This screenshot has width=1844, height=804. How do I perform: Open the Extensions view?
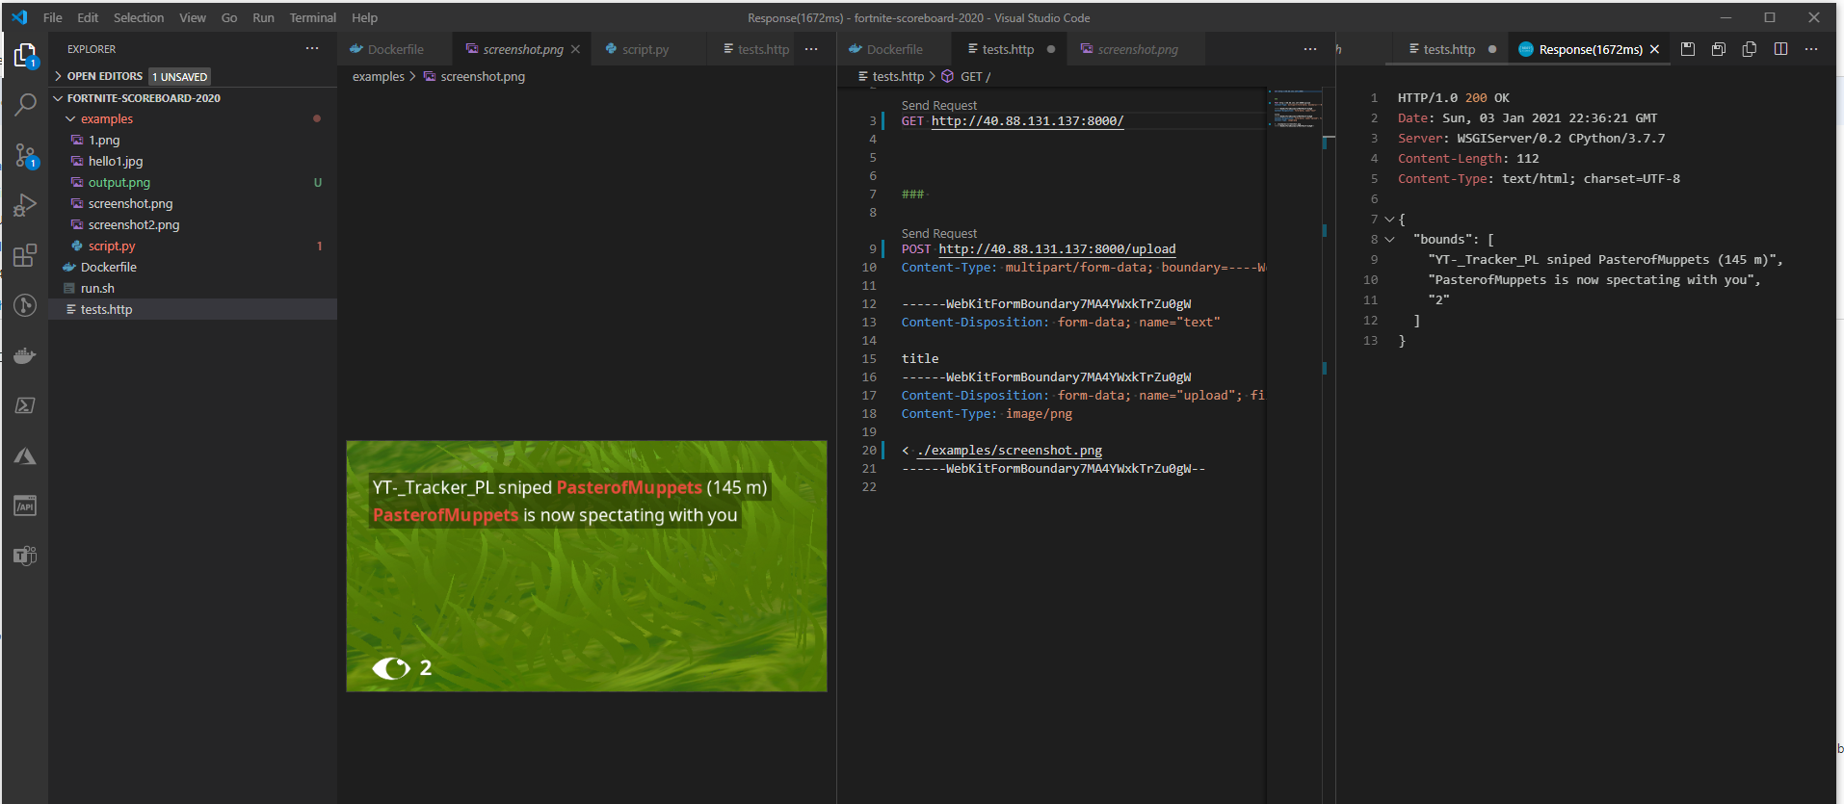tap(25, 255)
